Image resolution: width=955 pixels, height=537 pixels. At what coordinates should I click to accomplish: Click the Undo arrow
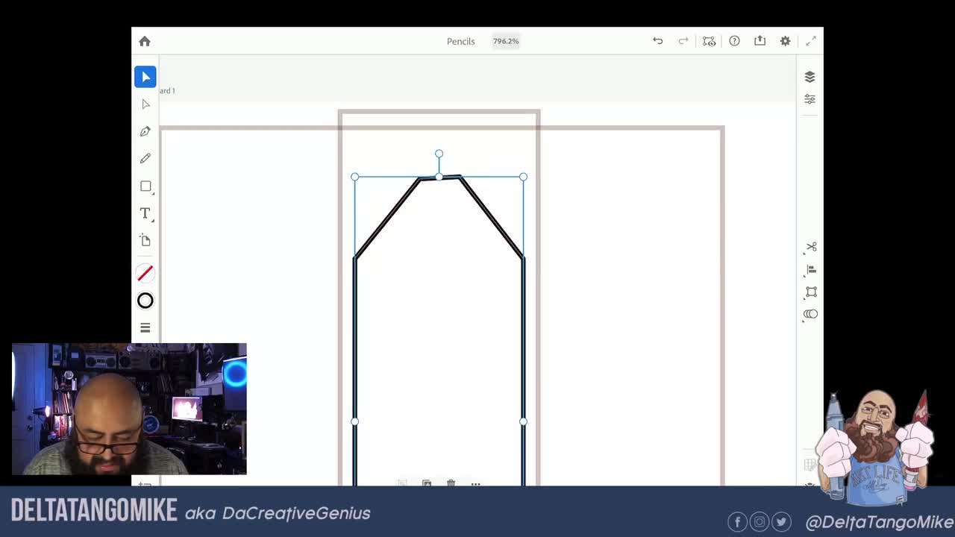point(657,41)
